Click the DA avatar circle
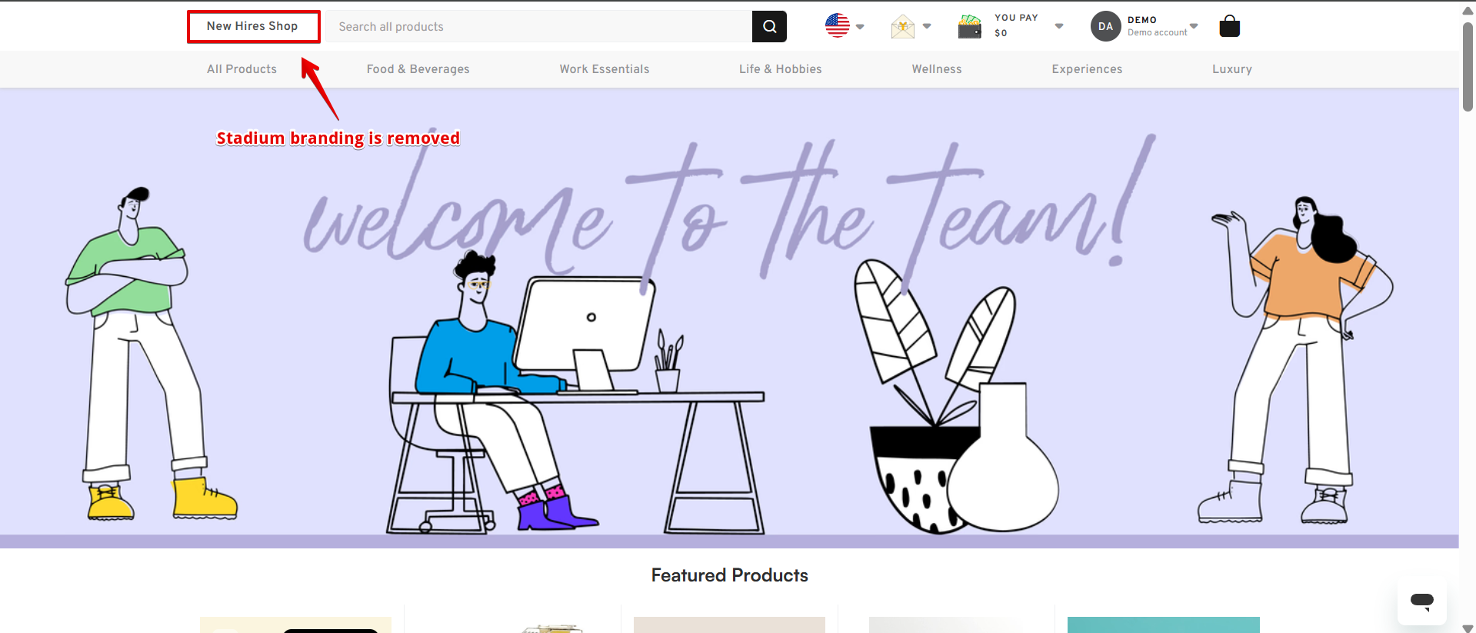 pos(1105,26)
